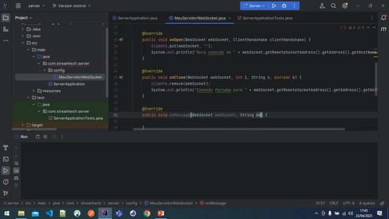Open Search Everywhere magnifier
This screenshot has width=389, height=219.
334,5
